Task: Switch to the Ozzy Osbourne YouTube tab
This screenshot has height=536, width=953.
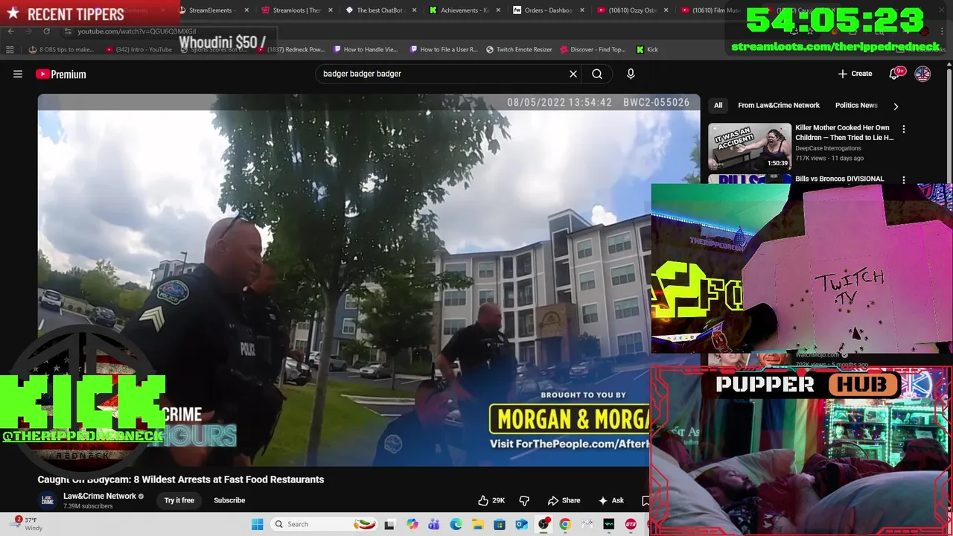Action: coord(631,10)
